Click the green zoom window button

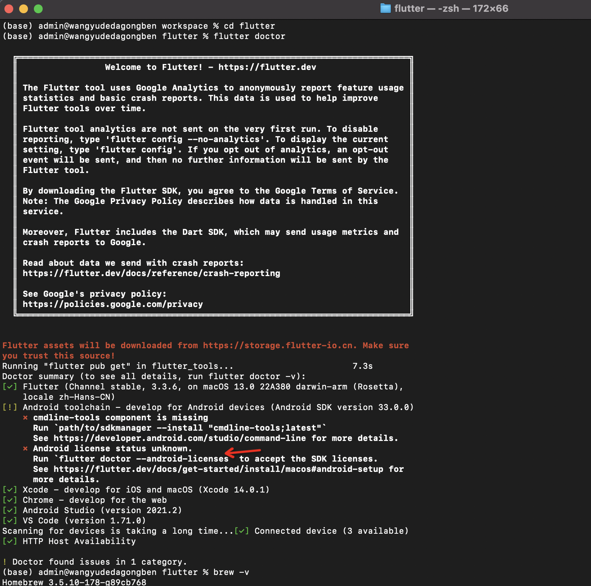click(x=38, y=9)
